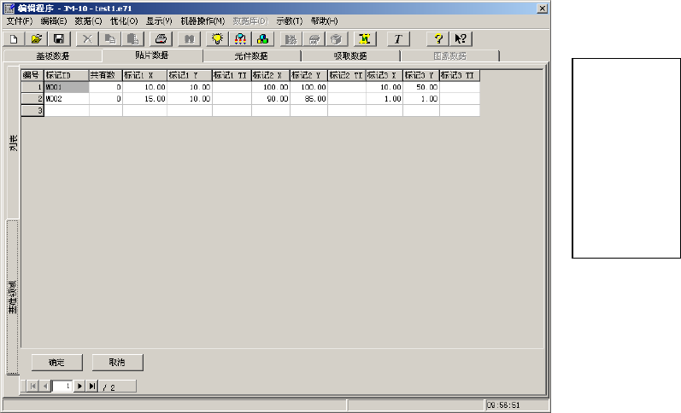Image resolution: width=681 pixels, height=413 pixels.
Task: Click the Print icon
Action: tap(161, 39)
